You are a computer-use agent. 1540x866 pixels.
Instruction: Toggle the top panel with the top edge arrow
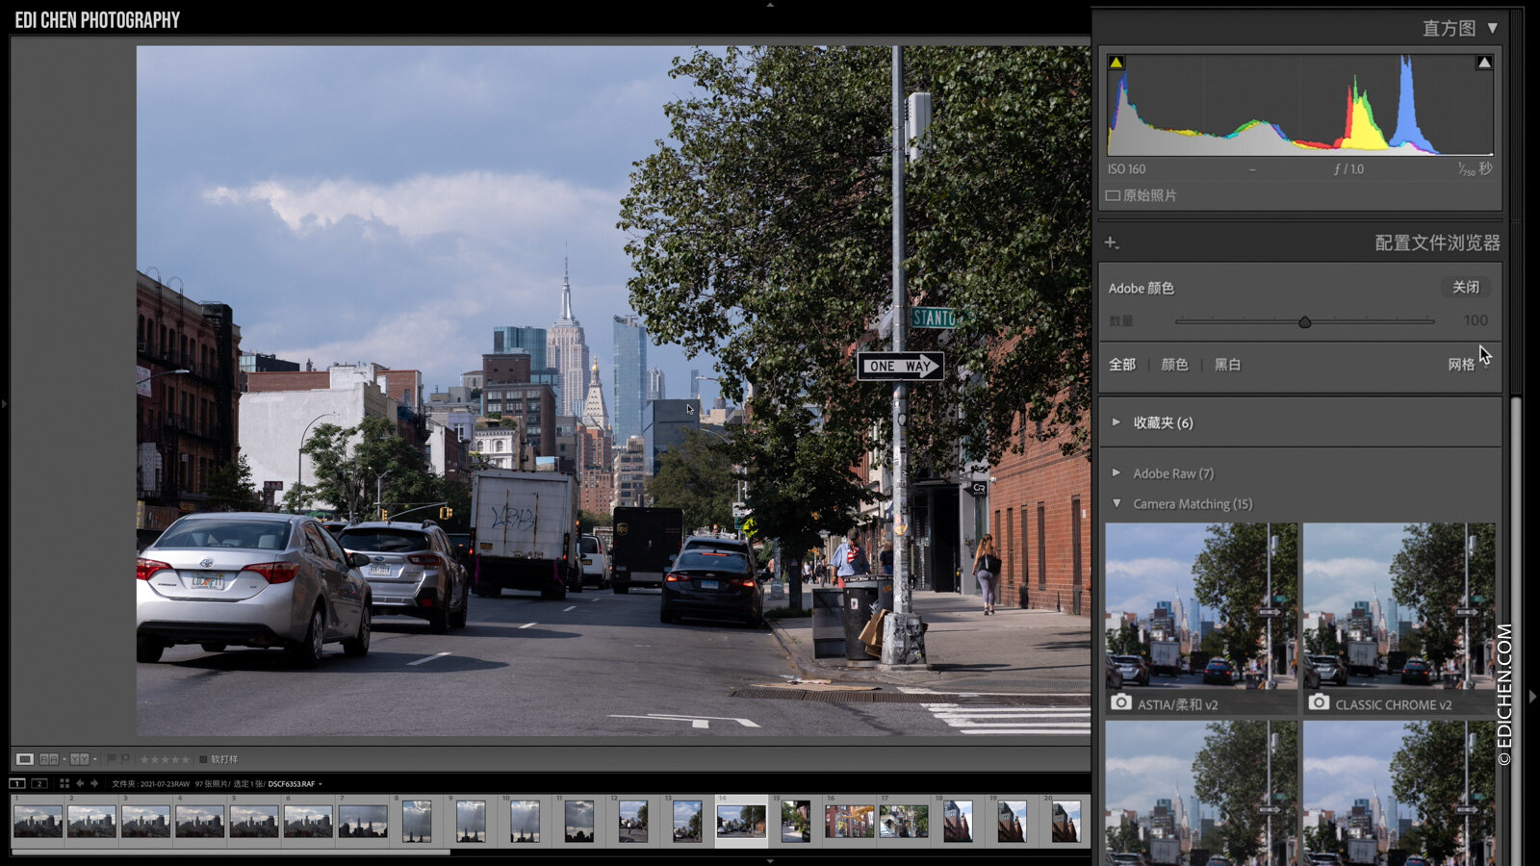770,4
